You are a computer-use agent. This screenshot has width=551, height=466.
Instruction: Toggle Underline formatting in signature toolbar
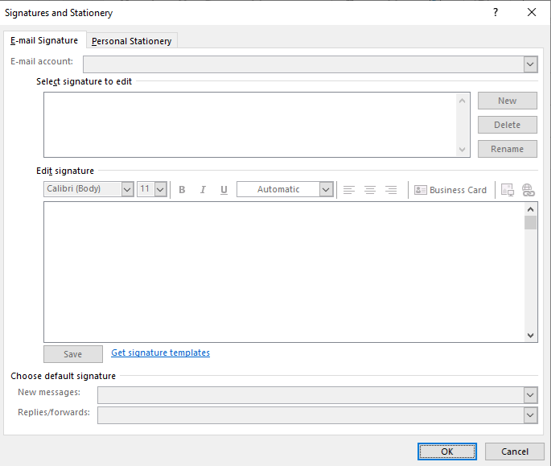(224, 190)
